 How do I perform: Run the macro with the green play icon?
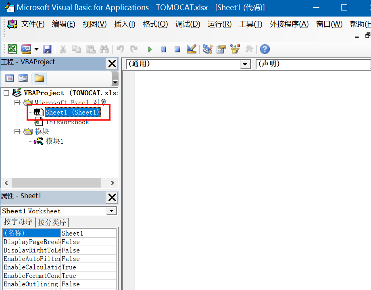click(x=150, y=49)
